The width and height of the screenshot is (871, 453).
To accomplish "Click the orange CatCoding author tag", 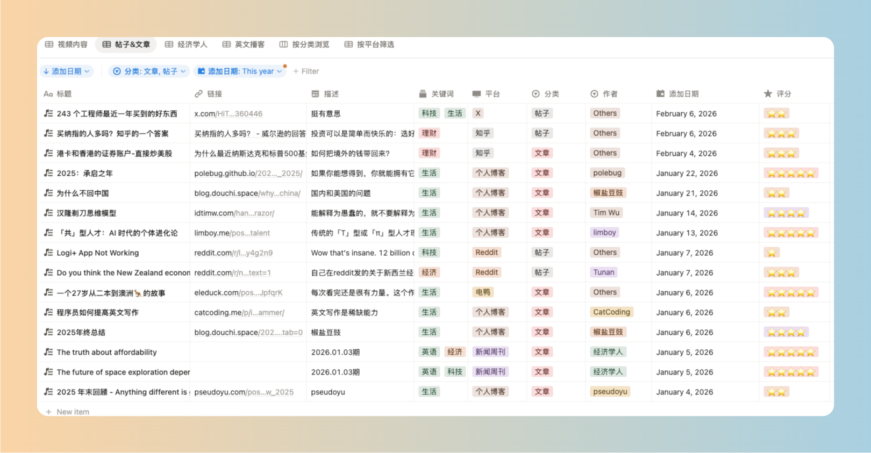I will point(611,312).
